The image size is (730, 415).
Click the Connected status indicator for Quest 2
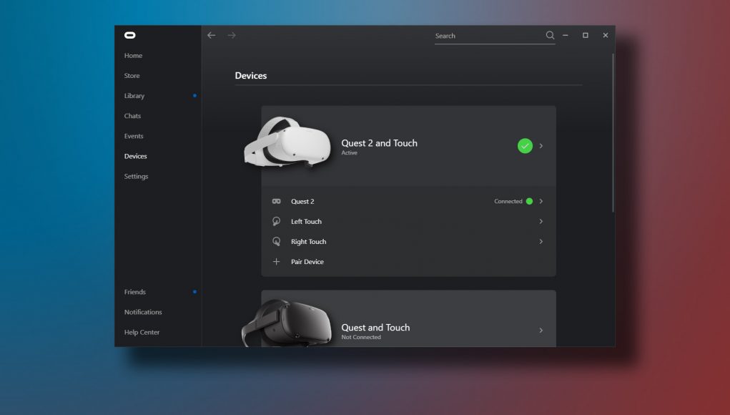(529, 201)
